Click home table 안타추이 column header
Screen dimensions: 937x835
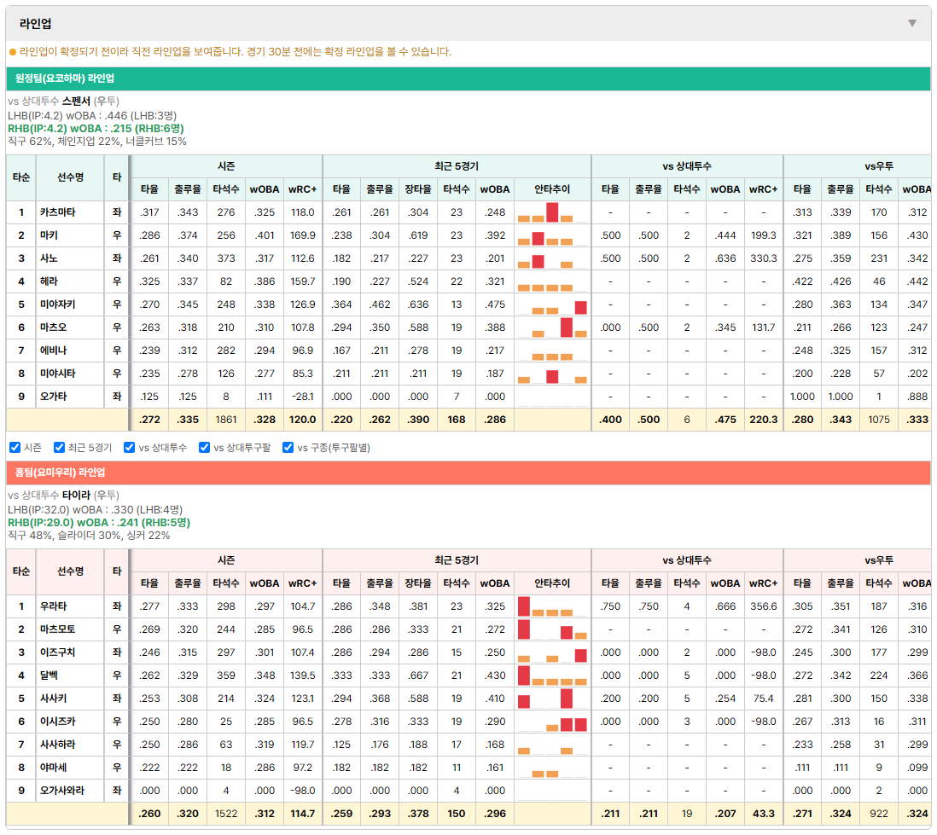click(552, 583)
